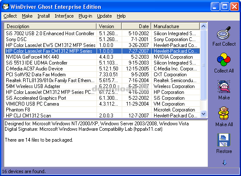This screenshot has height=176, width=241.
Task: Click the blue down arrow below Restore
Action: (x=224, y=163)
